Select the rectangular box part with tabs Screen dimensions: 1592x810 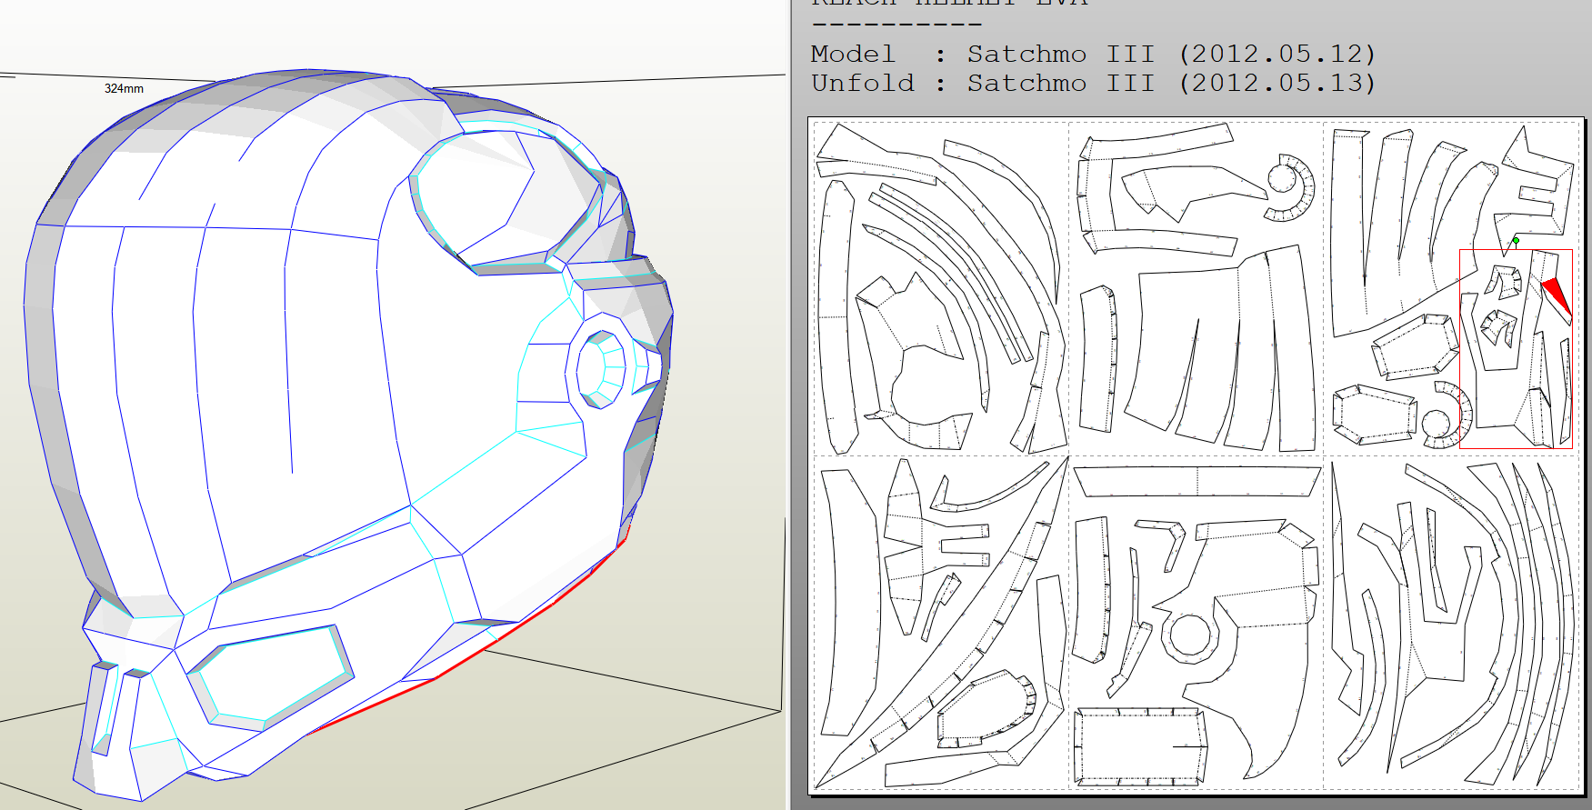click(x=1140, y=746)
